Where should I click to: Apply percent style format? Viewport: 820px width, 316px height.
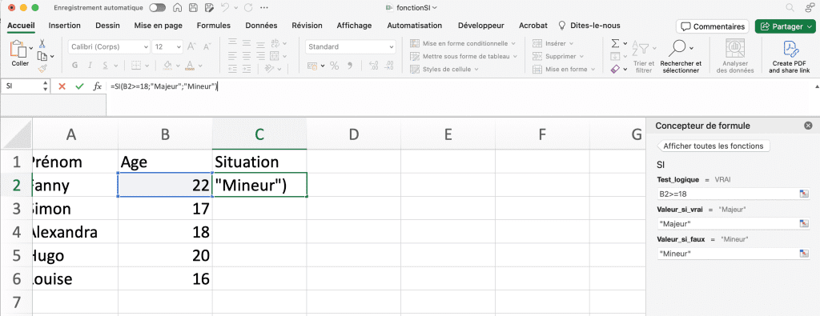coord(334,66)
